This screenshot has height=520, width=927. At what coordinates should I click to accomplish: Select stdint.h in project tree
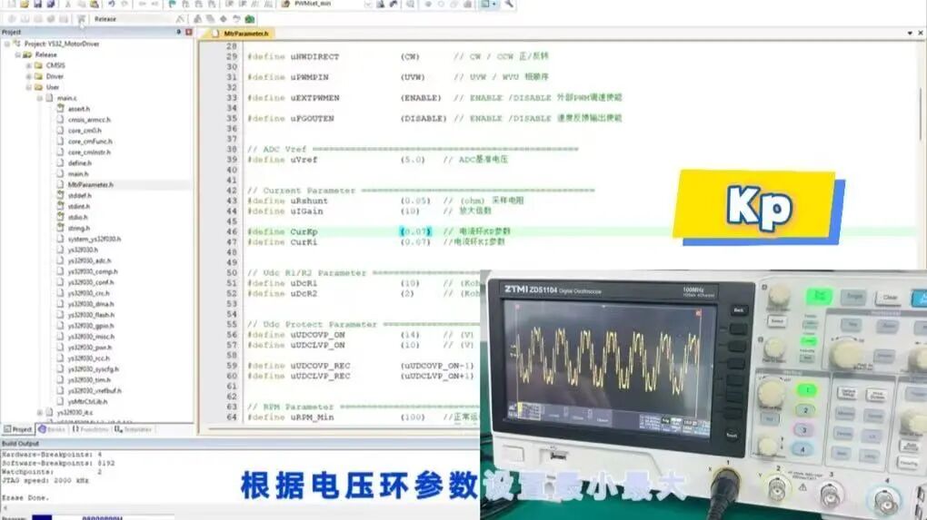(x=79, y=207)
